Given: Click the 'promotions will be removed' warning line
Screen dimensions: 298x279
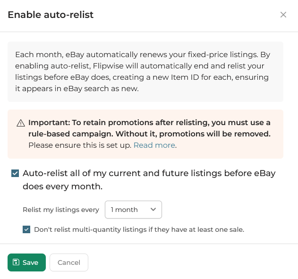Looking at the screenshot, I should 149,134.
